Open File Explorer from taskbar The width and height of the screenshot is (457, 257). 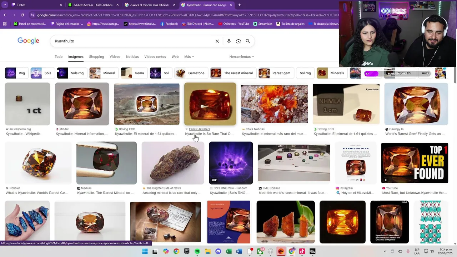(208, 252)
